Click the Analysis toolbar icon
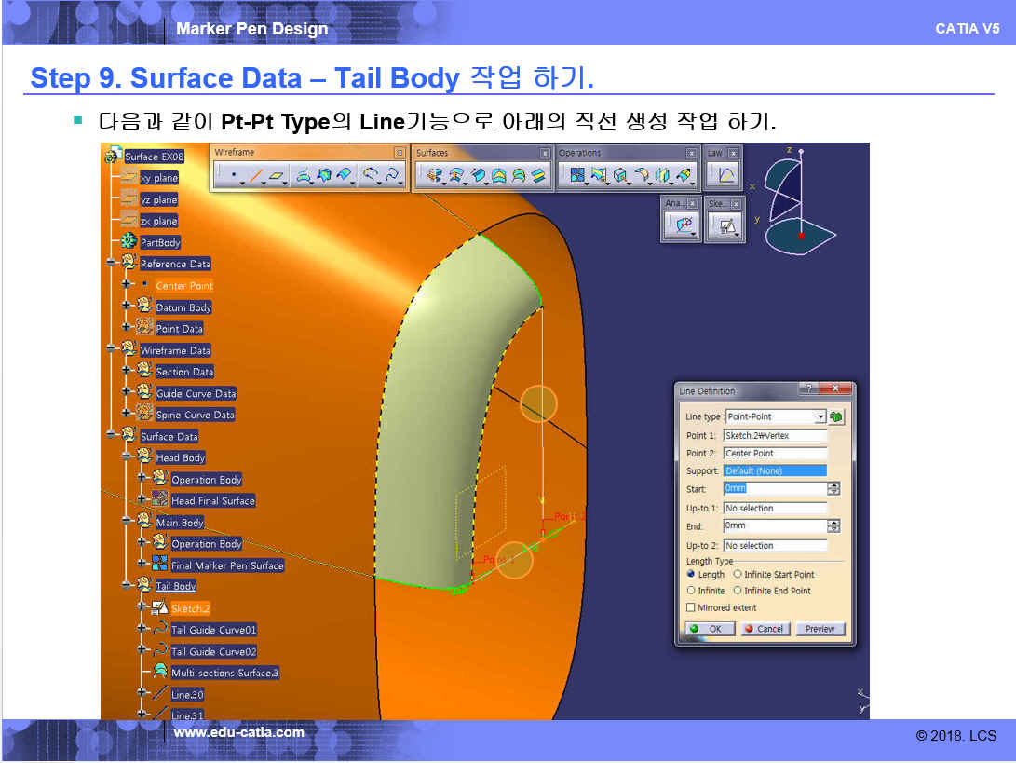1016x763 pixels. pos(681,225)
